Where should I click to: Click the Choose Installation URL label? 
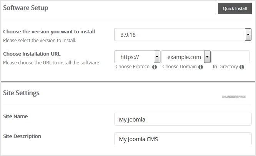pos(32,54)
